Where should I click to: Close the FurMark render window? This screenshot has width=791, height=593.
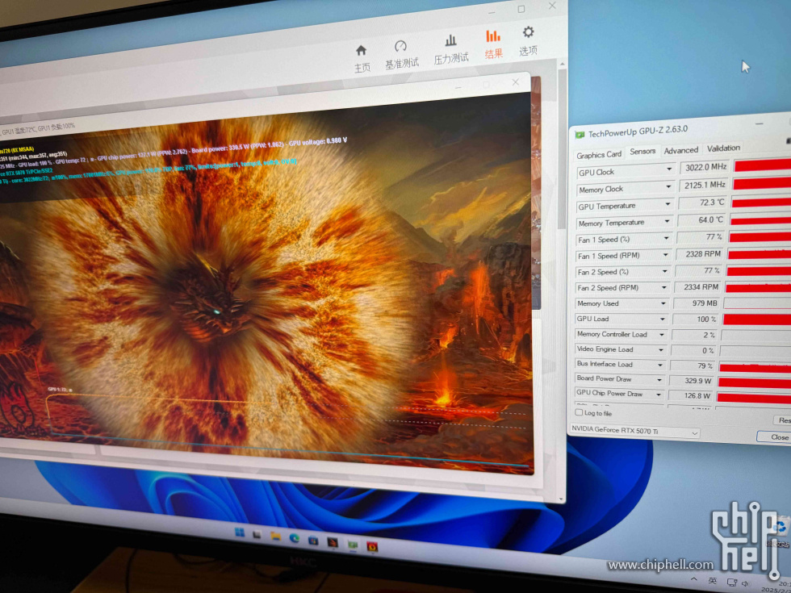click(x=516, y=82)
